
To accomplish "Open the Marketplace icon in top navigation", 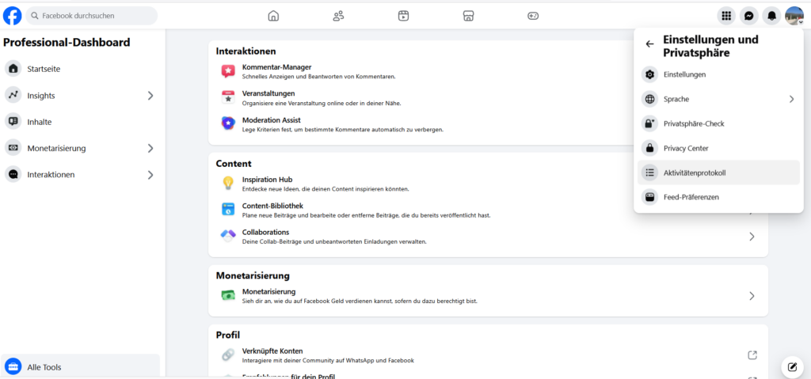I will pos(468,16).
